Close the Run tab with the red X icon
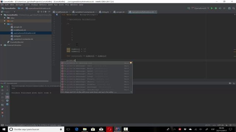The height and width of the screenshot is (132, 236). coord(2,113)
